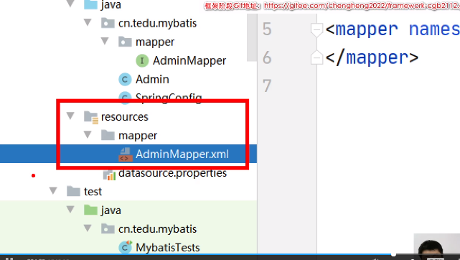
Task: Click the AdminMapper interface icon
Action: coord(142,61)
